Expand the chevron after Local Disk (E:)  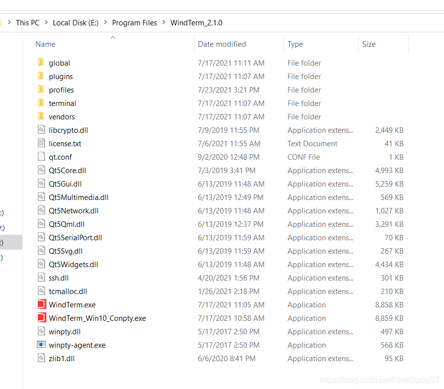105,22
